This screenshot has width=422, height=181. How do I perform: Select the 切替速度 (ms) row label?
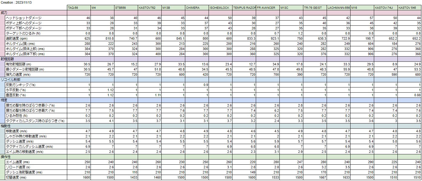(x=16, y=177)
